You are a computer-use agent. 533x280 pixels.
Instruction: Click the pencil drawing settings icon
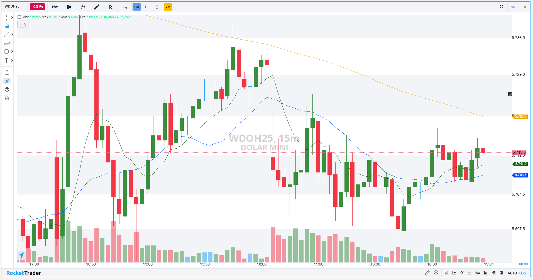pyautogui.click(x=97, y=7)
